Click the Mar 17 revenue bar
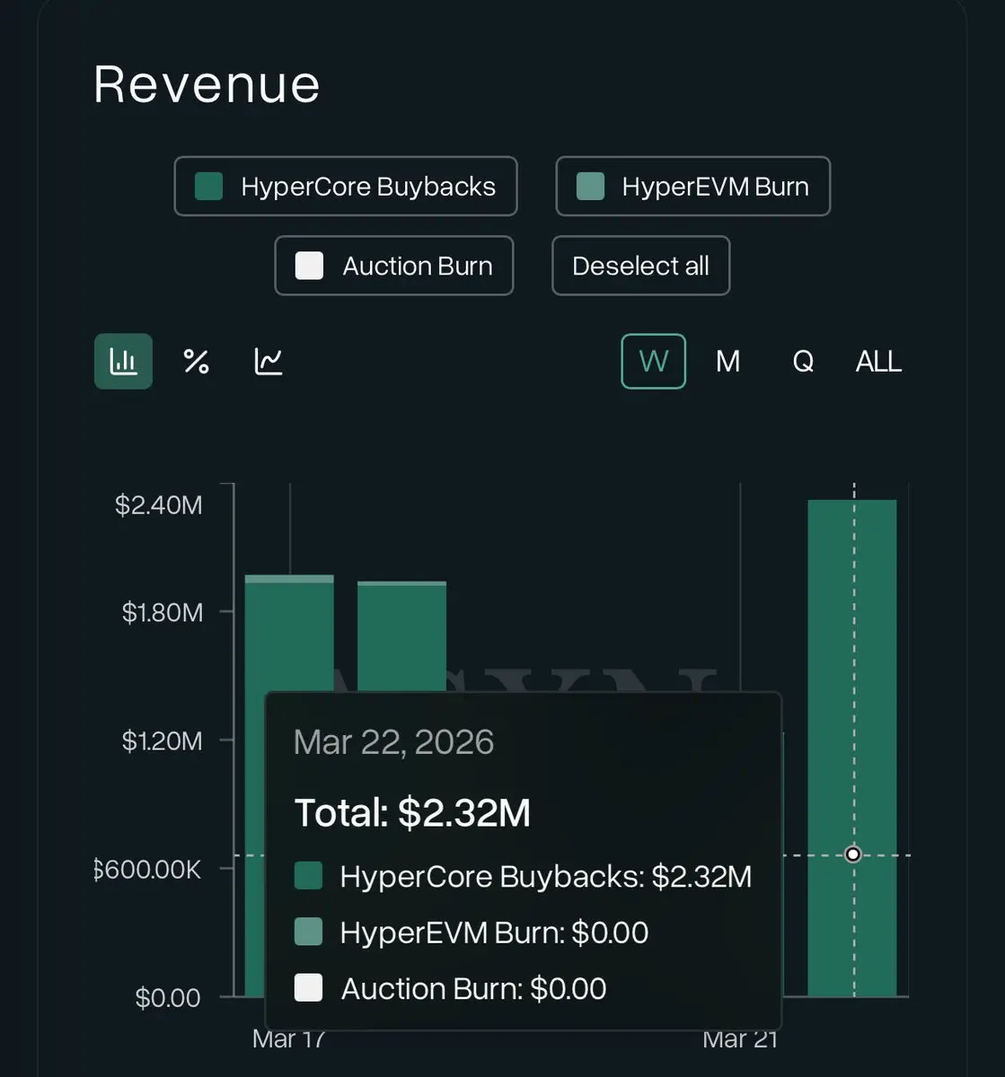 tap(289, 637)
